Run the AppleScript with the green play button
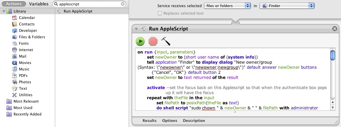The height and width of the screenshot is (127, 341). click(140, 41)
